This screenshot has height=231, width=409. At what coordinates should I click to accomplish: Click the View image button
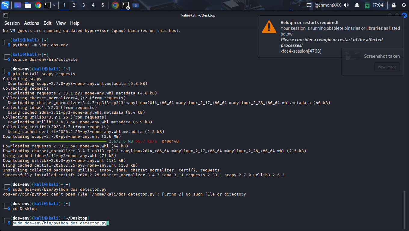387,67
